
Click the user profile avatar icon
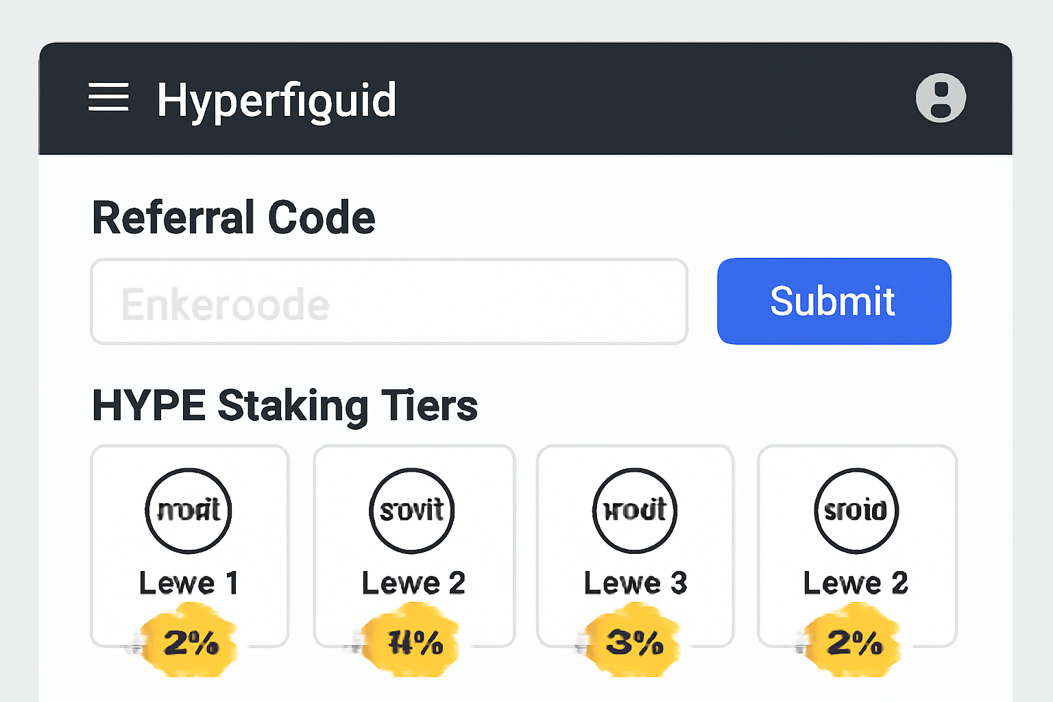941,97
